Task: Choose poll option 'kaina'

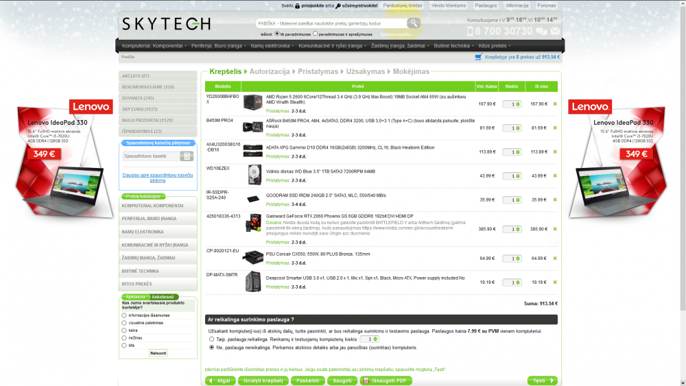Action: click(124, 330)
